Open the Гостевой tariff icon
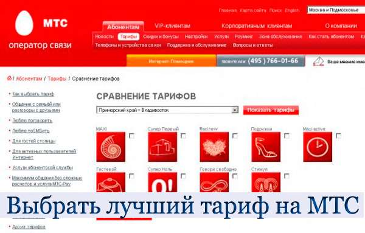 coord(111,183)
